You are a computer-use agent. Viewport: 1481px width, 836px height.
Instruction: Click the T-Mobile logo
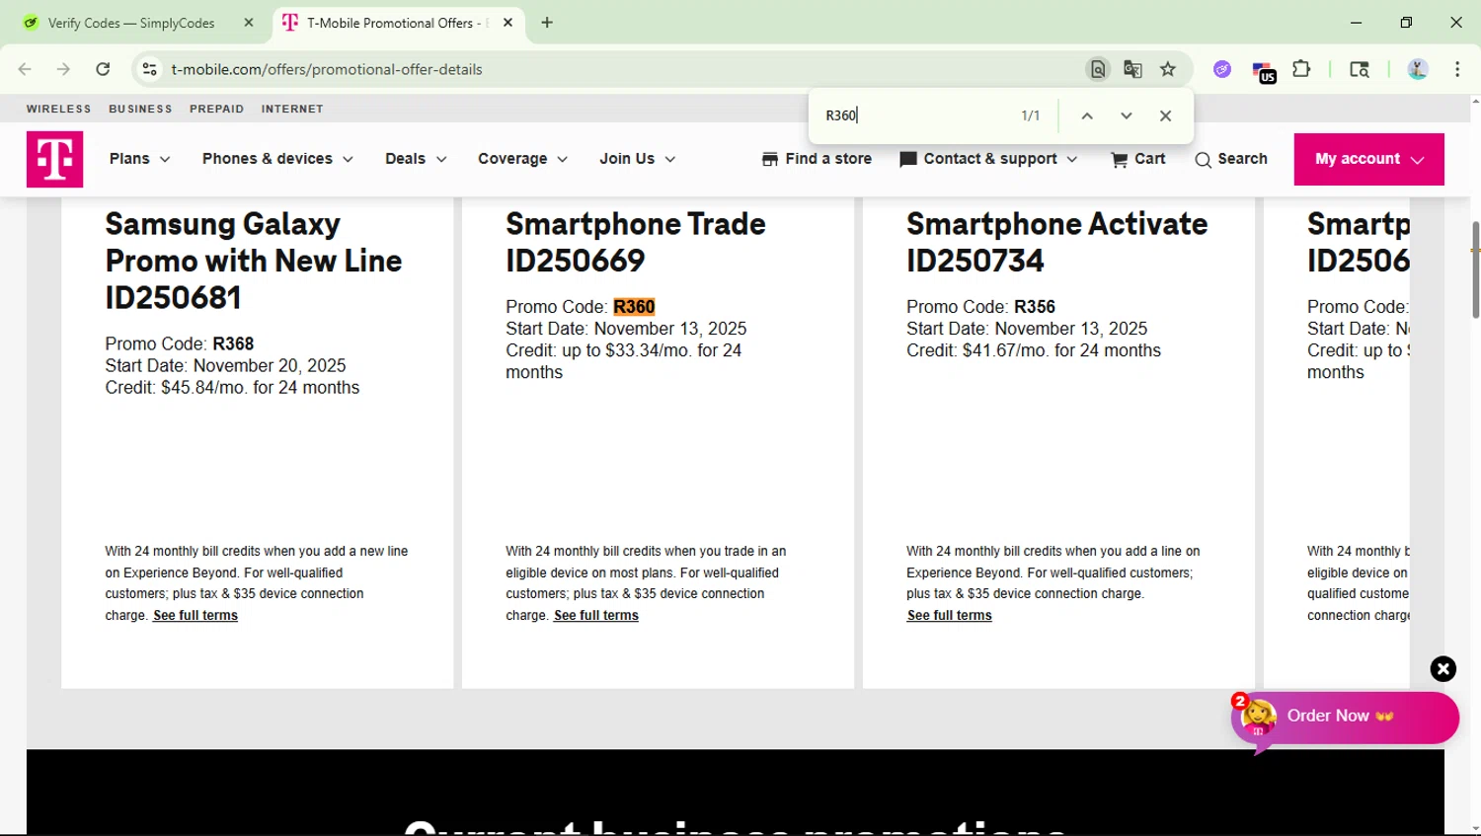(54, 159)
